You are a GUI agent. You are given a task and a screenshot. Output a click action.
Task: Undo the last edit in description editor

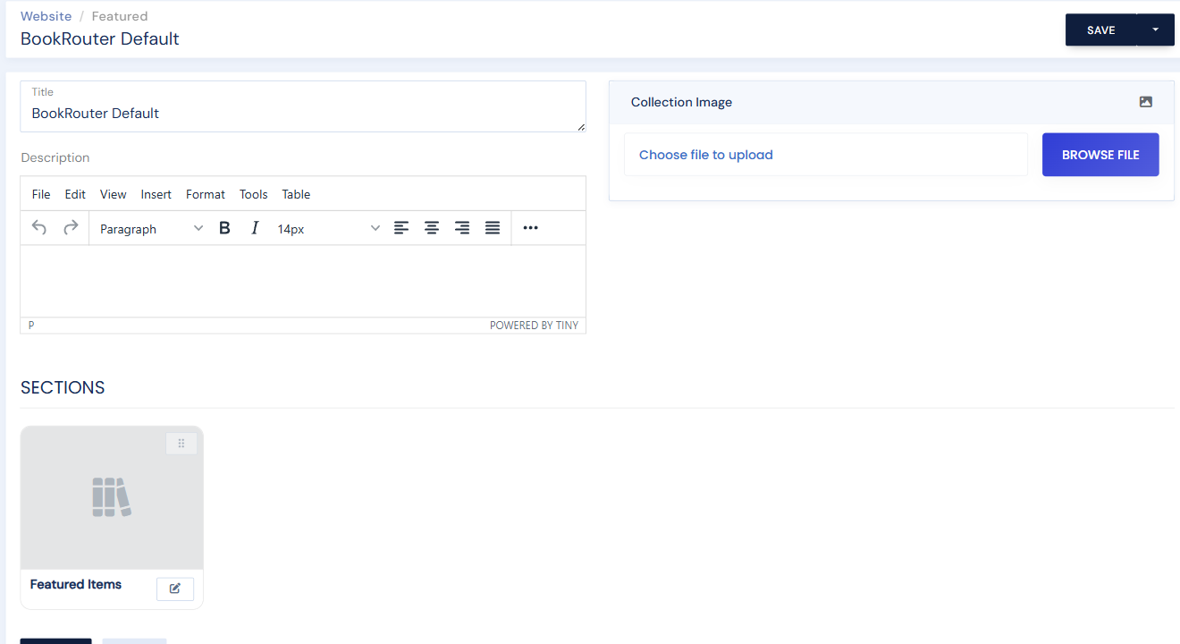tap(39, 228)
